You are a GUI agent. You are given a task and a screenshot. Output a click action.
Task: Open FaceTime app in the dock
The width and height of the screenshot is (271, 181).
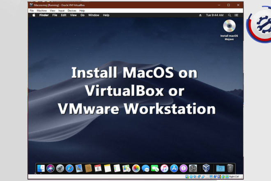(x=155, y=168)
